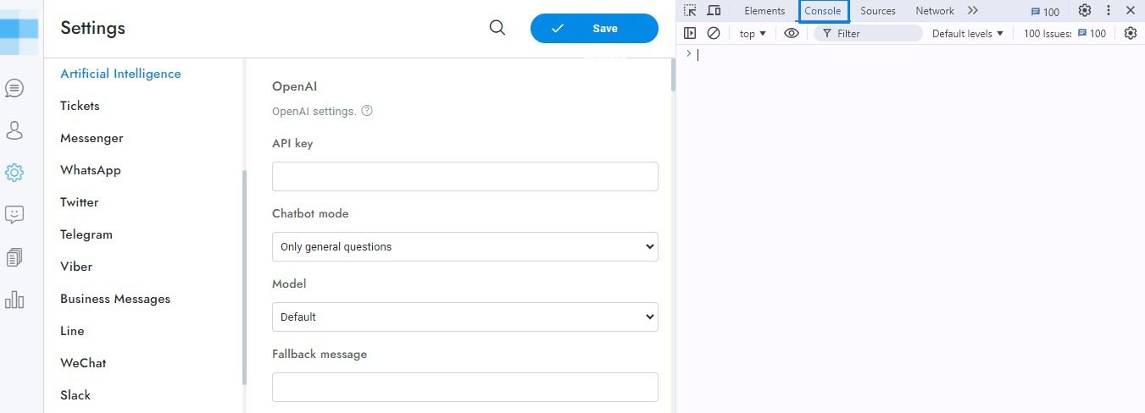This screenshot has height=413, width=1145.
Task: Toggle the live expression eye icon
Action: coord(792,33)
